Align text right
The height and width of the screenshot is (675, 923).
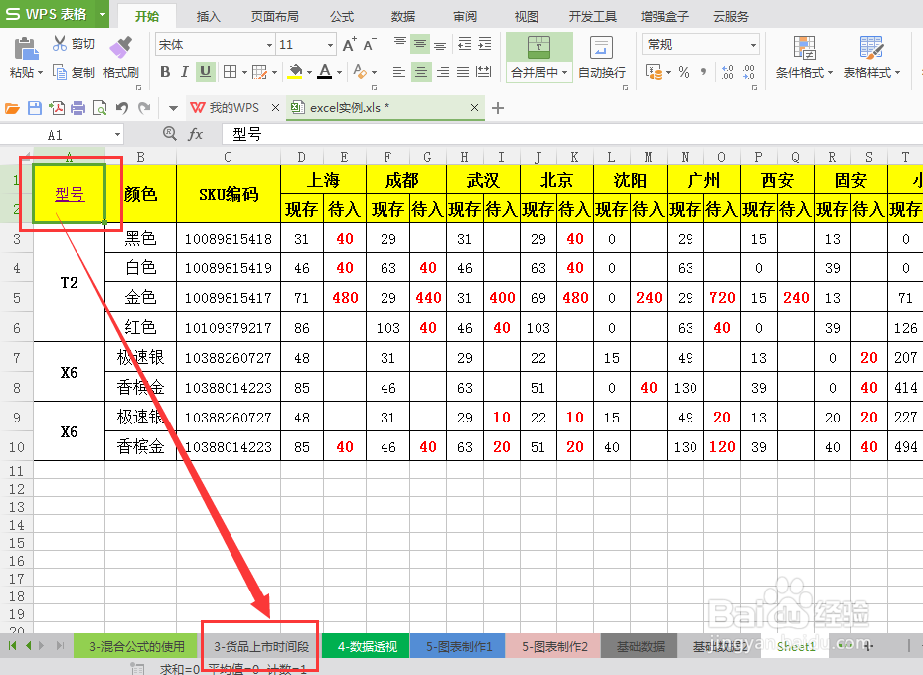443,72
